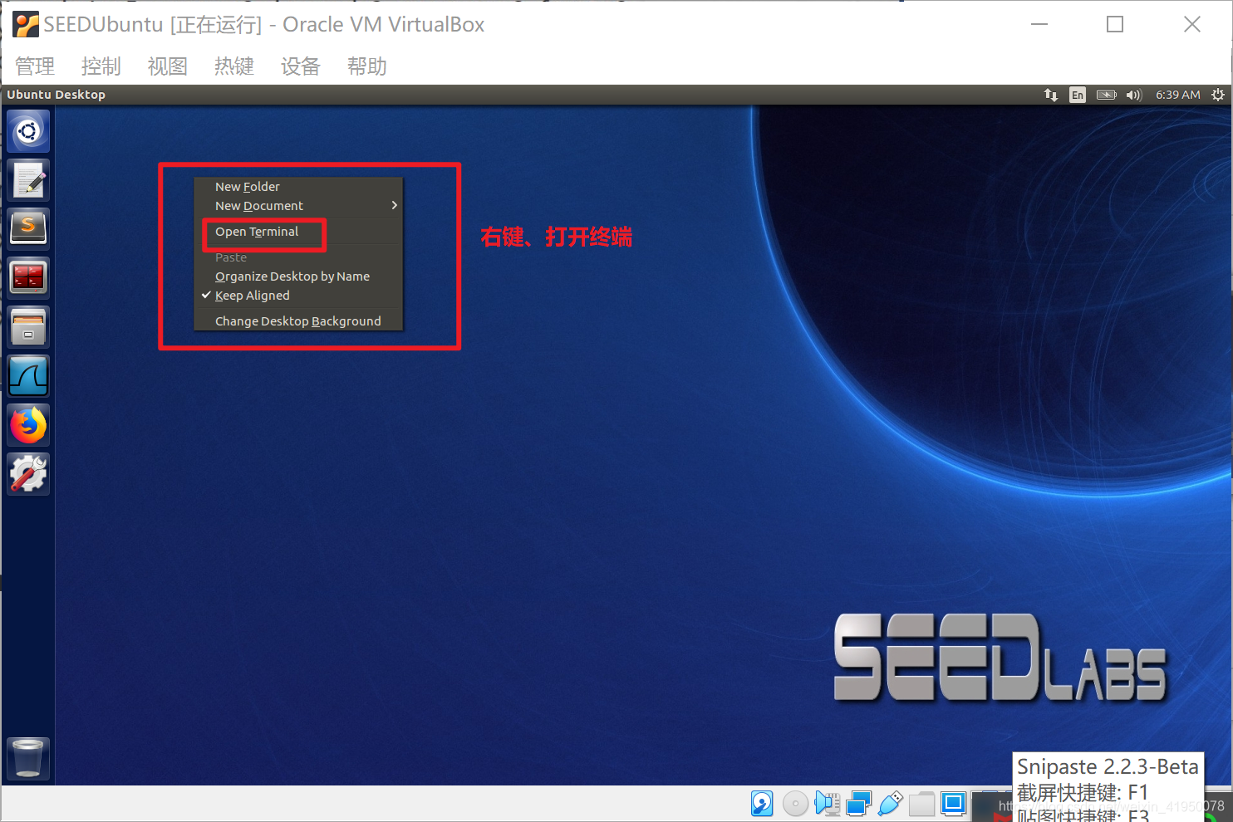Open the 设备 VirtualBox menu

click(301, 66)
